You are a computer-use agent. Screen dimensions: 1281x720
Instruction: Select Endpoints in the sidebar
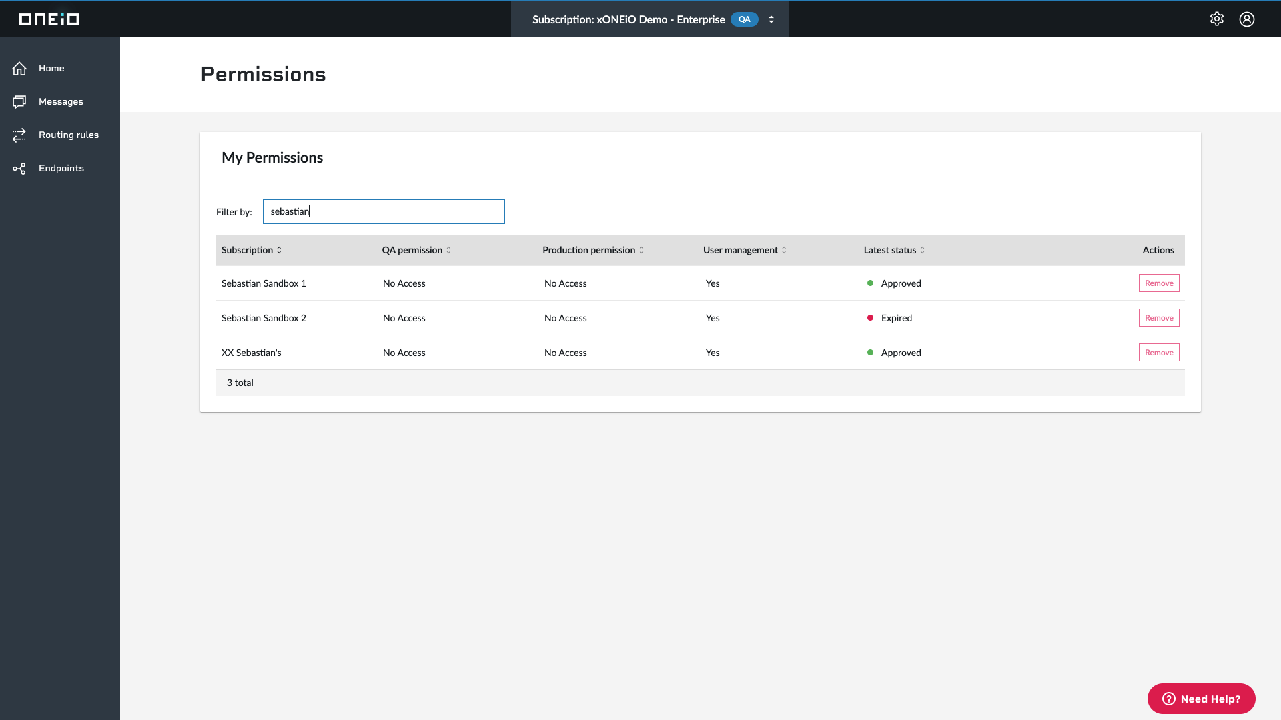(x=61, y=168)
